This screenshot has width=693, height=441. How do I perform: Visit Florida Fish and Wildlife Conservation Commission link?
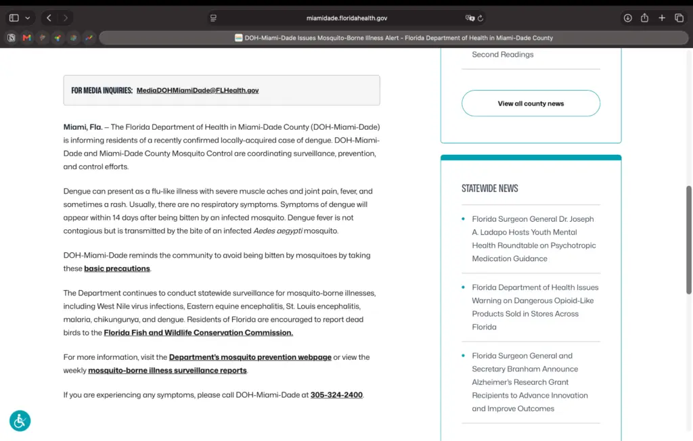coord(198,332)
